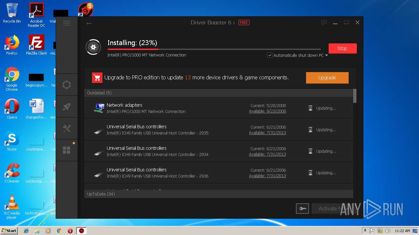Viewport: 419px width, 235px height.
Task: Open the Available 7/31/2013 link for controller 2935
Action: (x=267, y=133)
